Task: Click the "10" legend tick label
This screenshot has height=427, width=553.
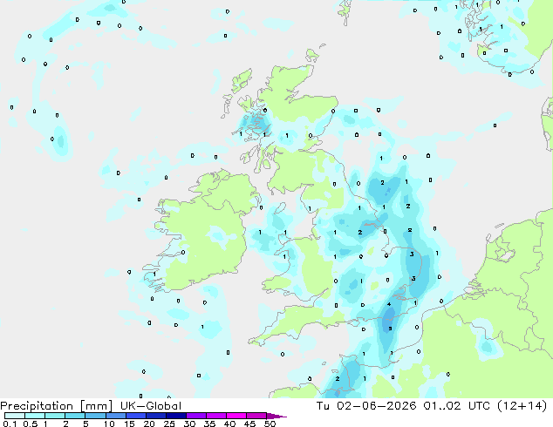Action: (x=109, y=424)
